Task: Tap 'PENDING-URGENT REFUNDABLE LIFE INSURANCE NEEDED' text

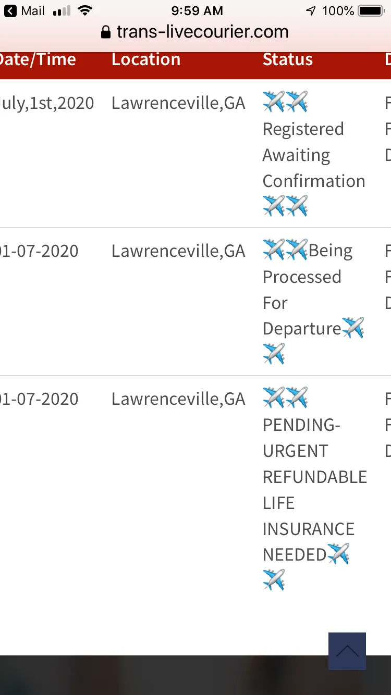Action: click(315, 490)
